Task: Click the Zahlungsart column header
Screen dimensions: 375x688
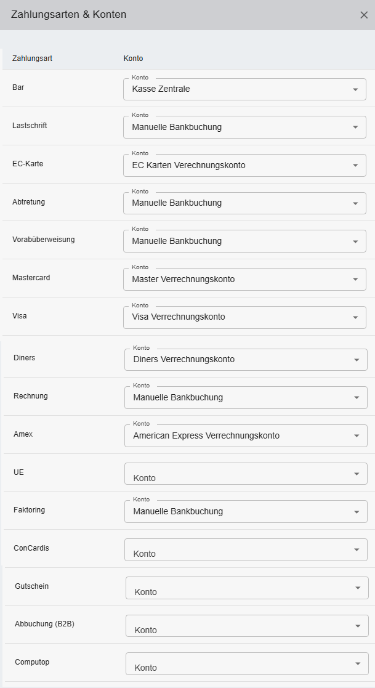Action: (32, 59)
